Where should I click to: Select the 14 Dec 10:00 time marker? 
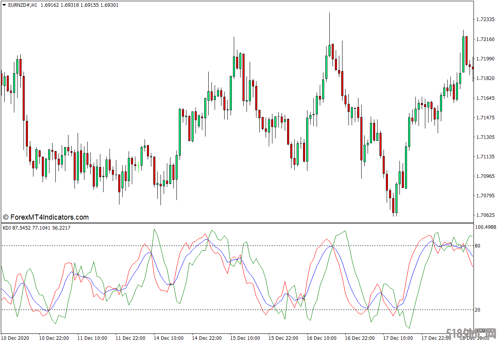[x=168, y=338]
